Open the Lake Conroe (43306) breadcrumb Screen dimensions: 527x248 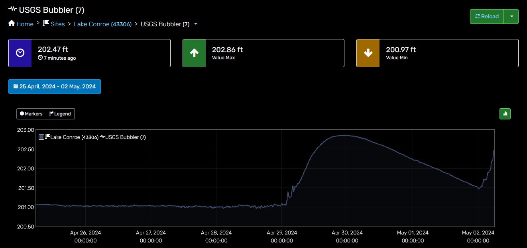[x=103, y=24]
